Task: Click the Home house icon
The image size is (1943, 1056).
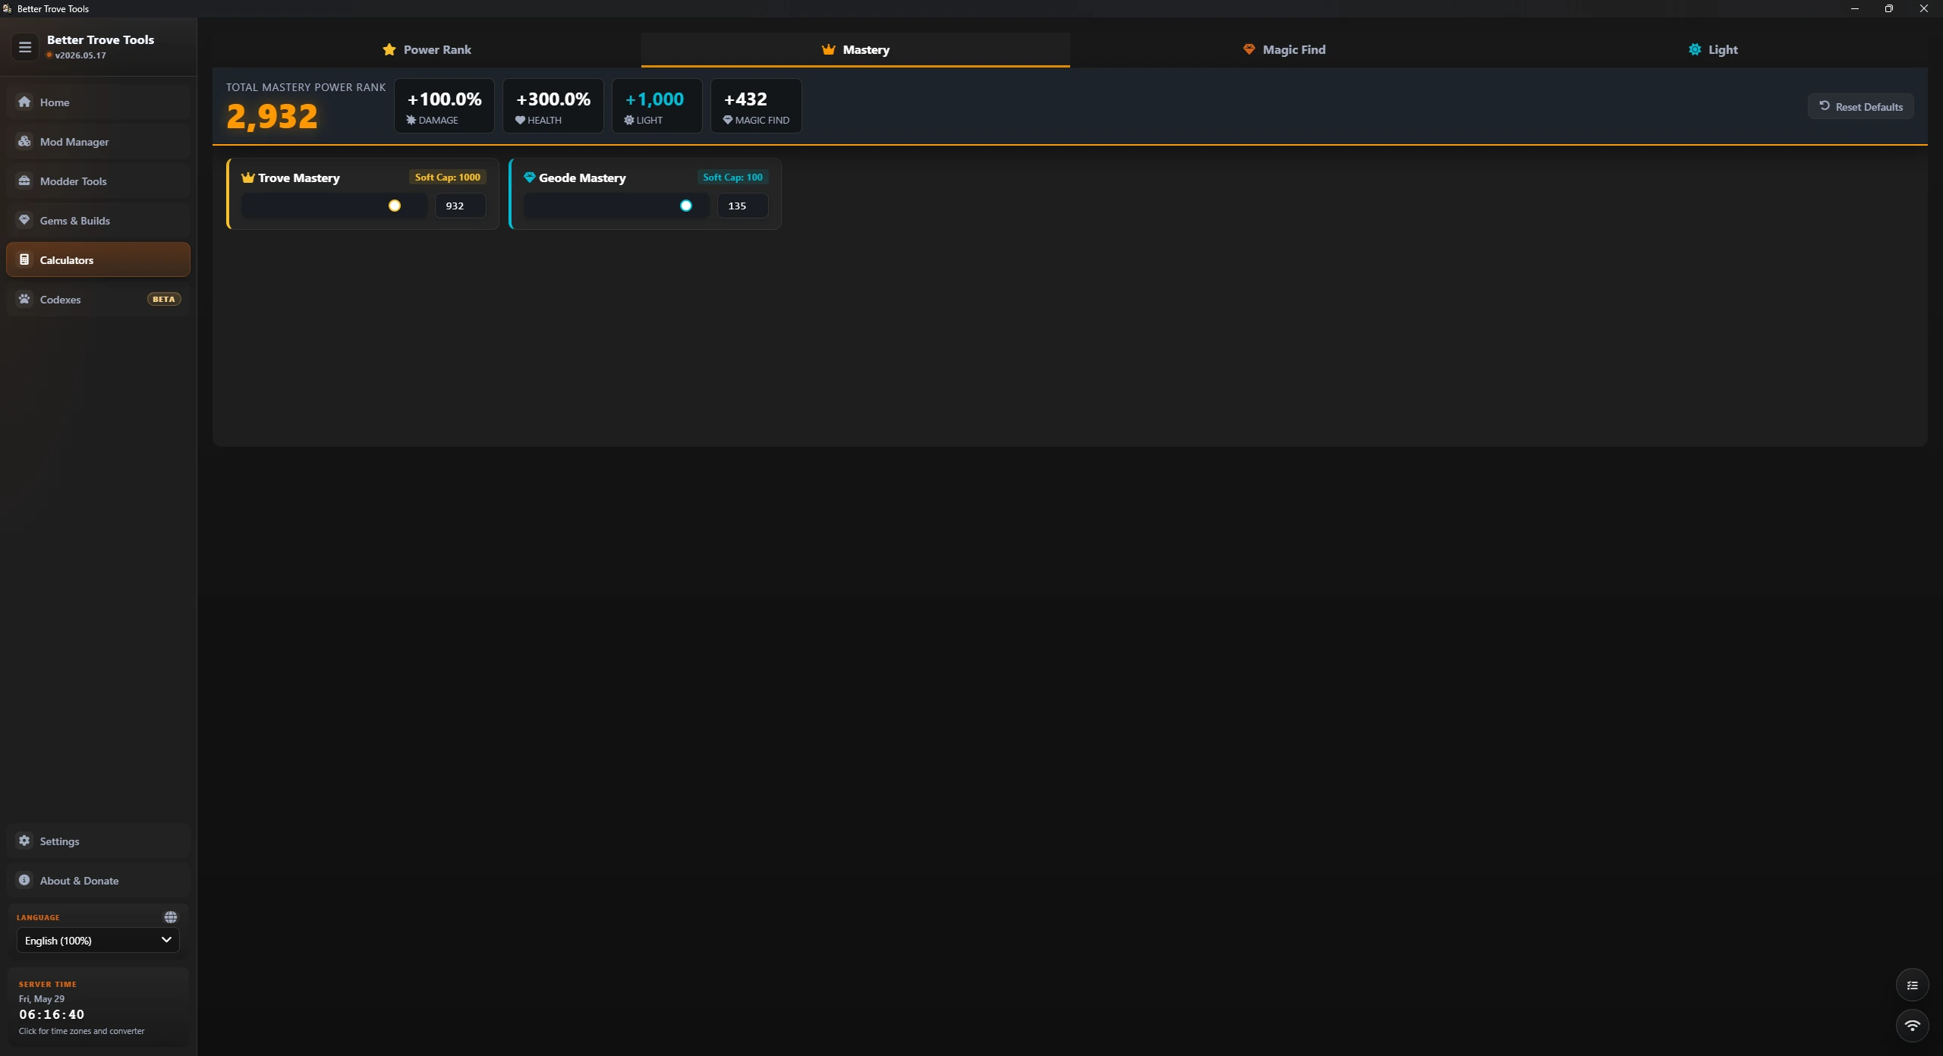Action: 24,102
